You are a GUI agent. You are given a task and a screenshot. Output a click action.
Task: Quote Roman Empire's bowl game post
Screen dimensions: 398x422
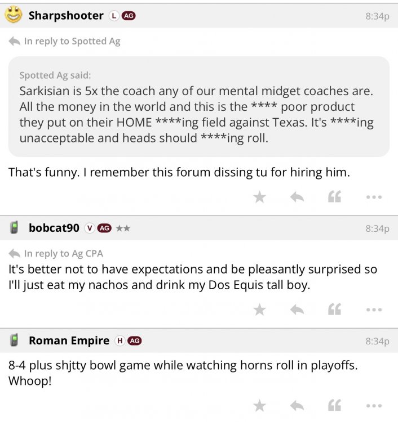(x=335, y=405)
